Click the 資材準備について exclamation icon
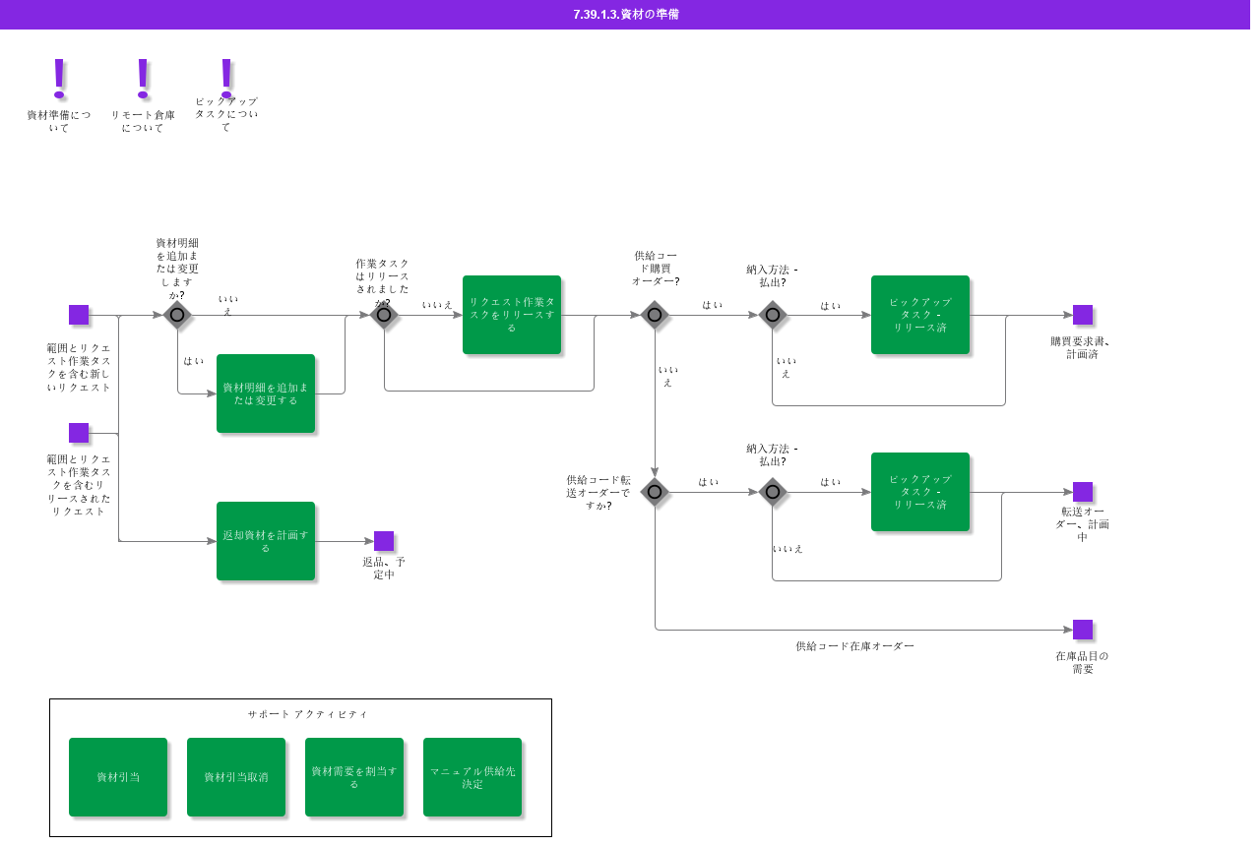 (x=59, y=79)
